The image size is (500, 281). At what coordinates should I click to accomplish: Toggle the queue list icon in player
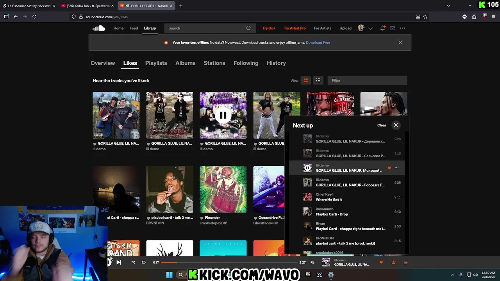point(405,262)
